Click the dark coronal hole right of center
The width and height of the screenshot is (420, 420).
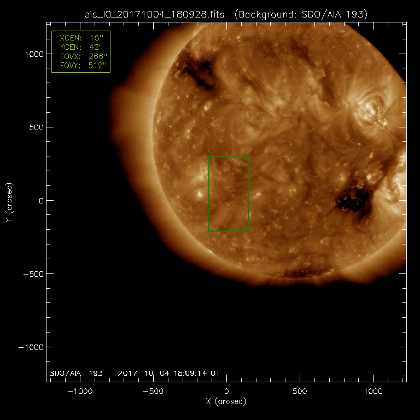(354, 201)
